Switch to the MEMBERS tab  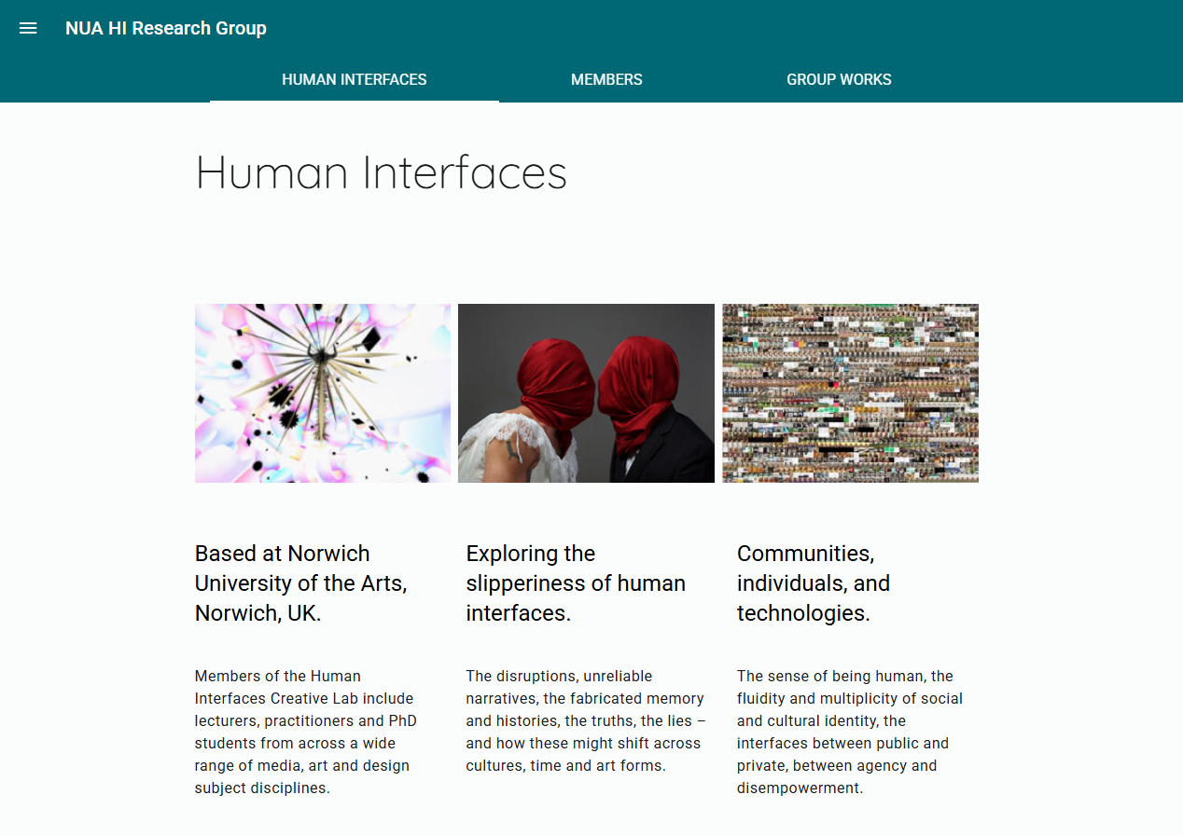(x=606, y=79)
